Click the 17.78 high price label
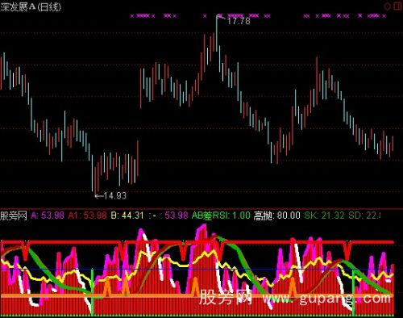The width and height of the screenshot is (403, 318). pos(239,21)
